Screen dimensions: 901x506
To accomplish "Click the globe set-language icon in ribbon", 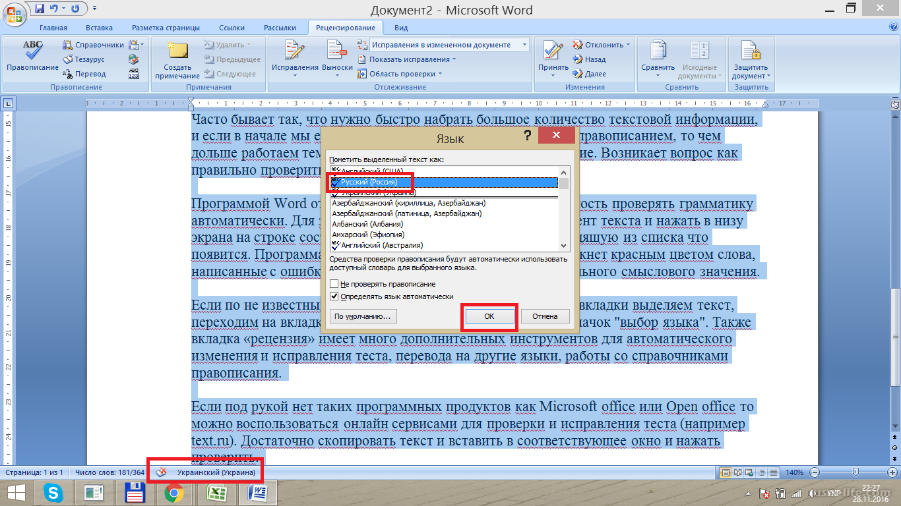I will [134, 59].
